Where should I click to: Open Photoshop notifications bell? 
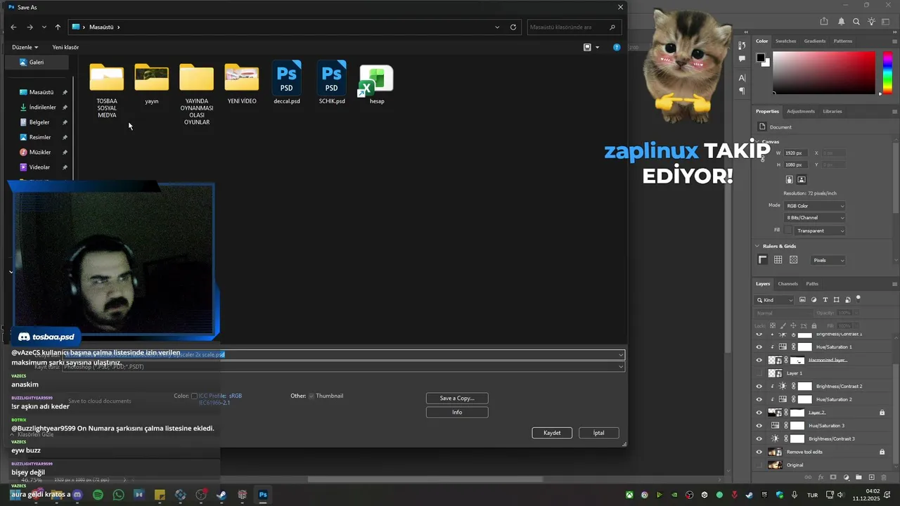pyautogui.click(x=842, y=22)
